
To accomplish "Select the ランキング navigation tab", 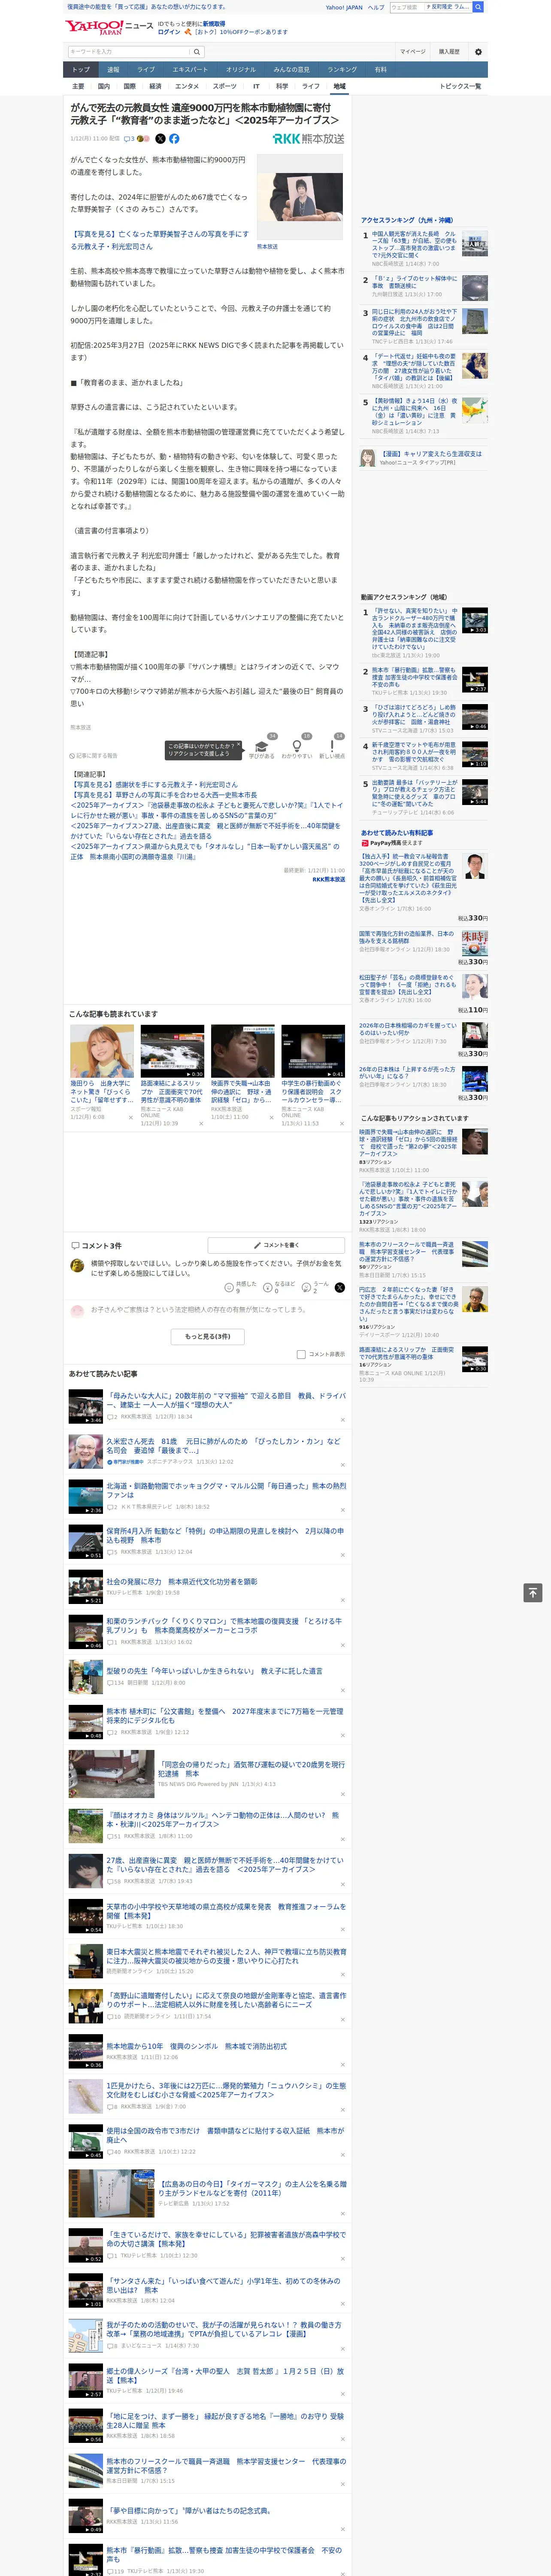I will pos(342,70).
